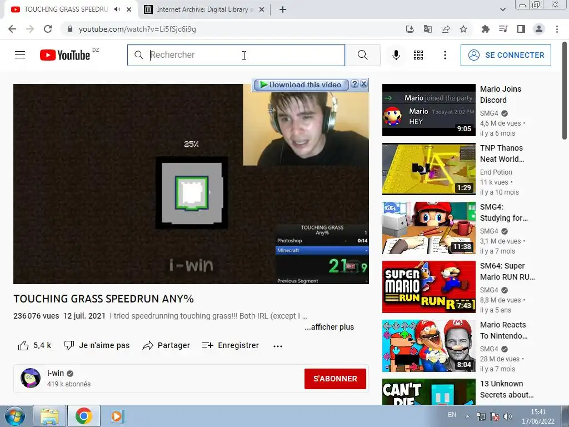Open help on download bar question mark

(x=355, y=85)
